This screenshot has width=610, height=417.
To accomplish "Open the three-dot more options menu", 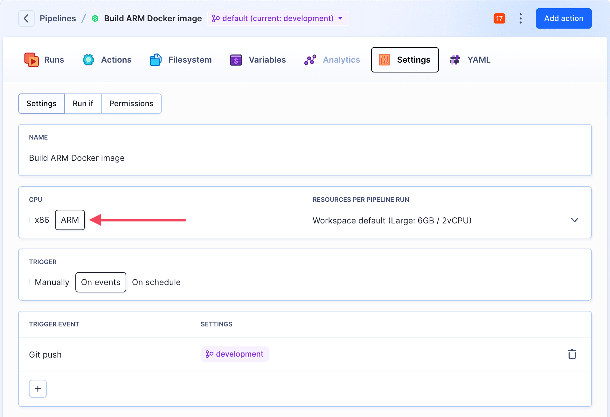I will 520,18.
